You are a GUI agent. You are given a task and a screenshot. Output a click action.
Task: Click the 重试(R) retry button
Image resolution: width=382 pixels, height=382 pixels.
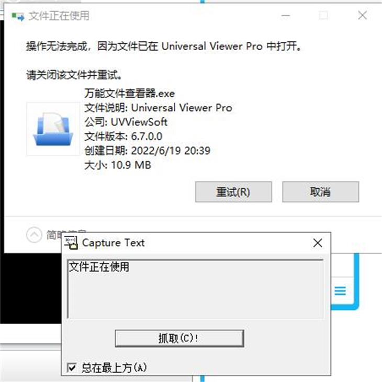(233, 192)
